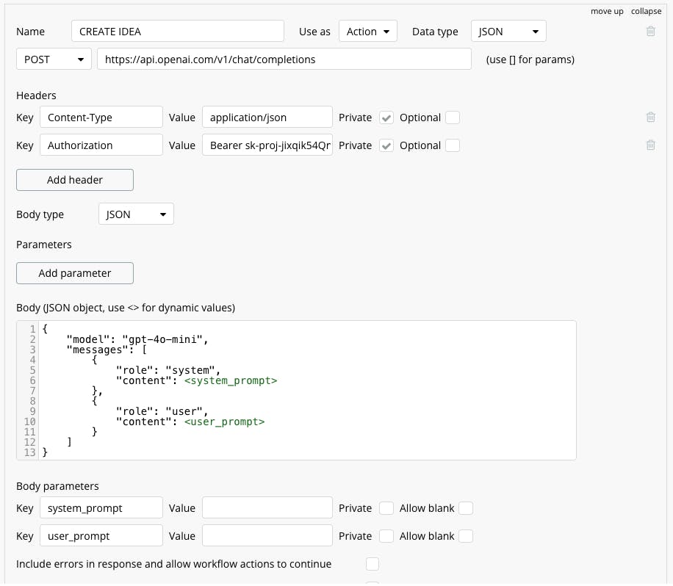Enable Private for system_prompt body parameter

tap(386, 508)
